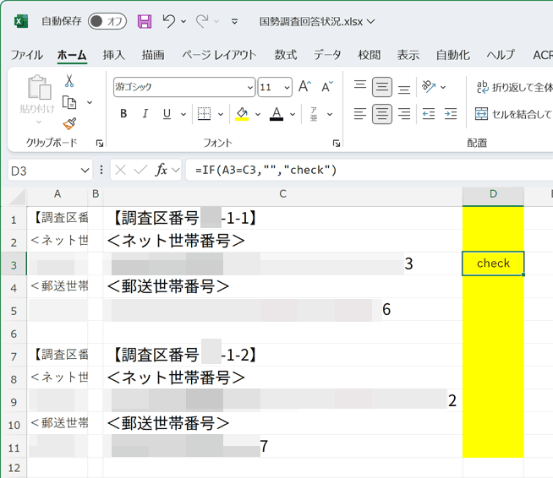This screenshot has height=478, width=553.
Task: Toggle Bold formatting
Action: tap(123, 114)
